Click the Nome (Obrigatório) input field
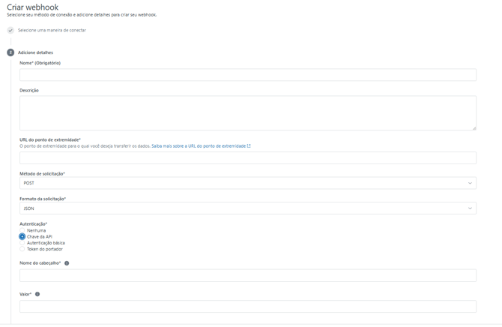The height and width of the screenshot is (327, 502). pyautogui.click(x=248, y=75)
